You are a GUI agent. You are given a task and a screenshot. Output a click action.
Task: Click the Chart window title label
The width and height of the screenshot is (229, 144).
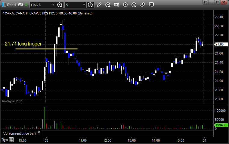[11, 5]
